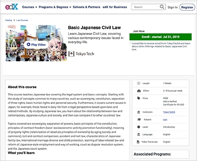Click the Tokyo Tech institution name
197x161 pixels.
coord(85,54)
